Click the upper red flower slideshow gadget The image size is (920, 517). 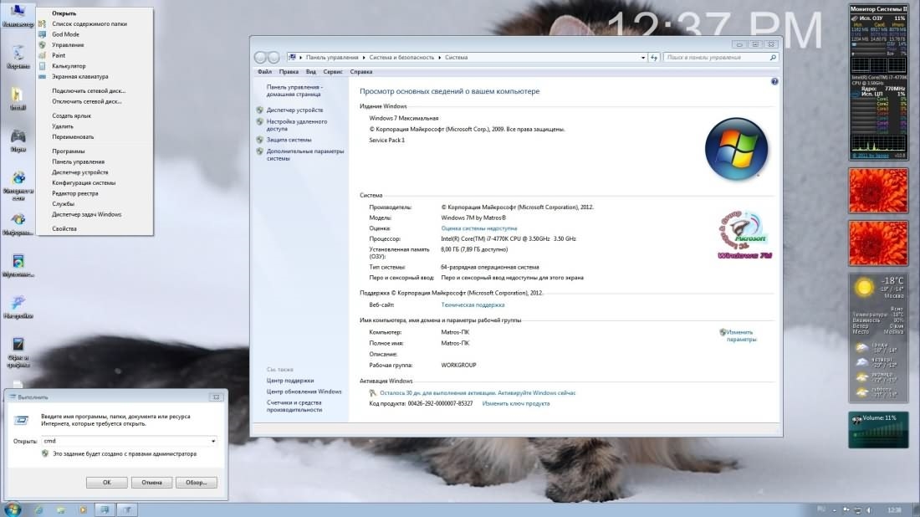point(878,191)
